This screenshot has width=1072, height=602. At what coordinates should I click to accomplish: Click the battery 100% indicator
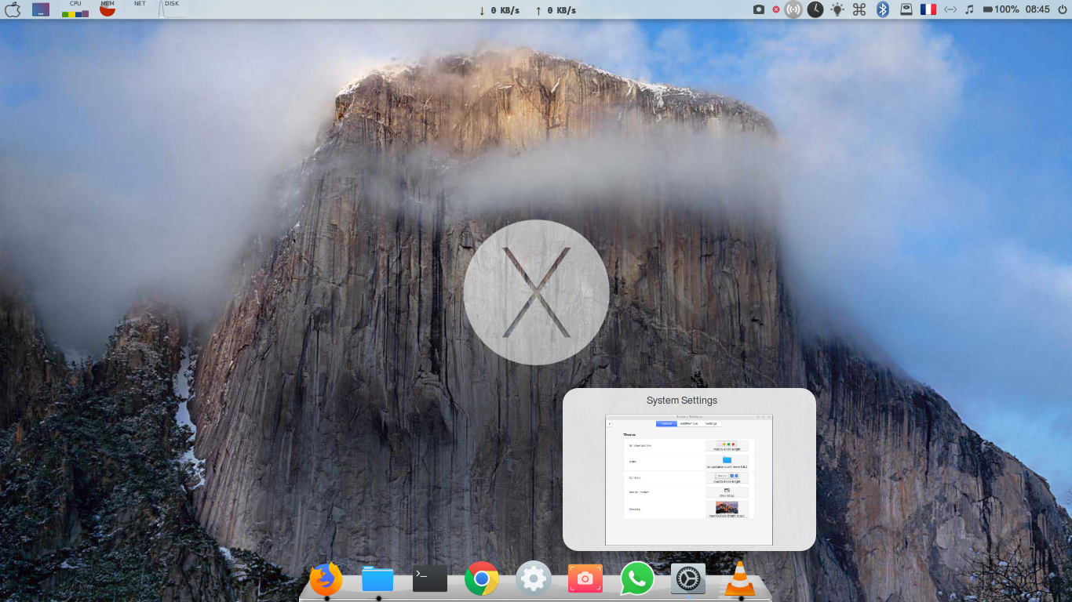[1001, 9]
